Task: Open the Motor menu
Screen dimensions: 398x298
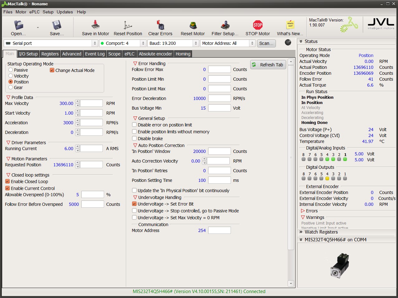Action: point(21,12)
